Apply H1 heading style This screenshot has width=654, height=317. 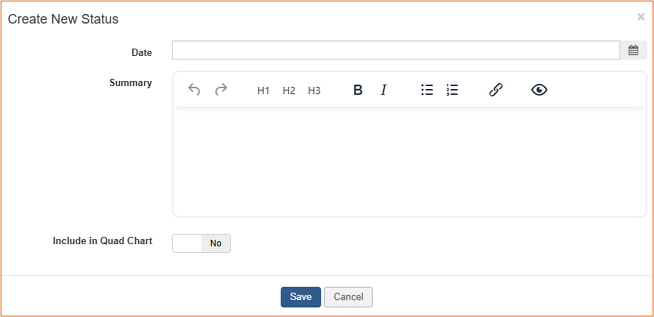[263, 90]
